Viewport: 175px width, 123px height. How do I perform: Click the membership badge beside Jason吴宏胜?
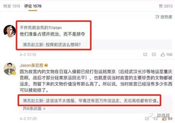(46, 65)
